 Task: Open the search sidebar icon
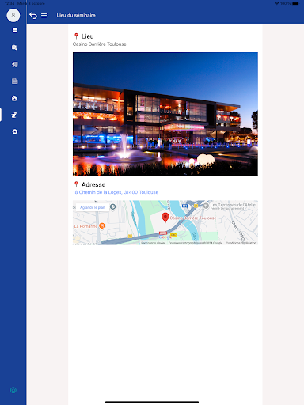15,47
